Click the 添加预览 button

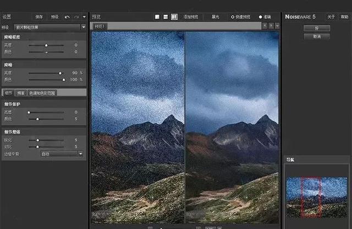point(192,17)
